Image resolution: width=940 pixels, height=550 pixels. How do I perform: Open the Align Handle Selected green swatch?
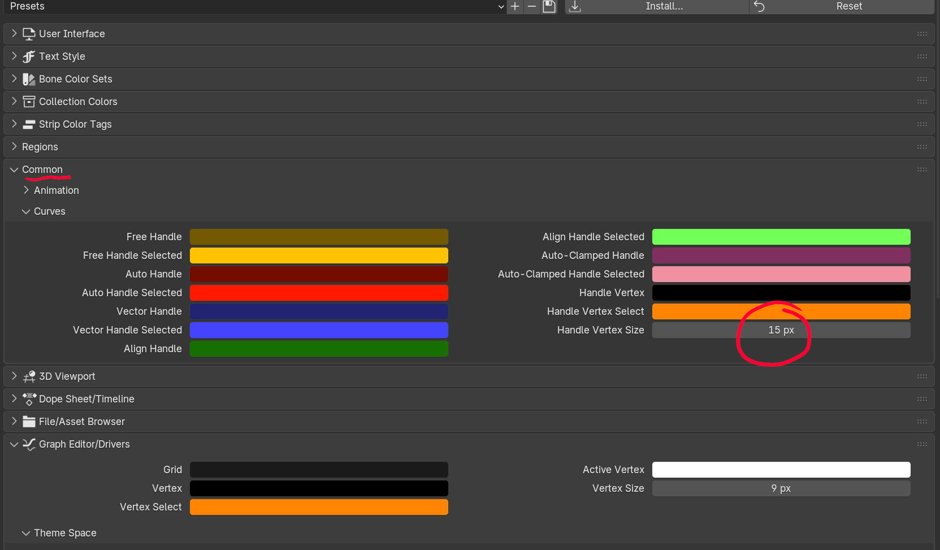click(x=781, y=237)
